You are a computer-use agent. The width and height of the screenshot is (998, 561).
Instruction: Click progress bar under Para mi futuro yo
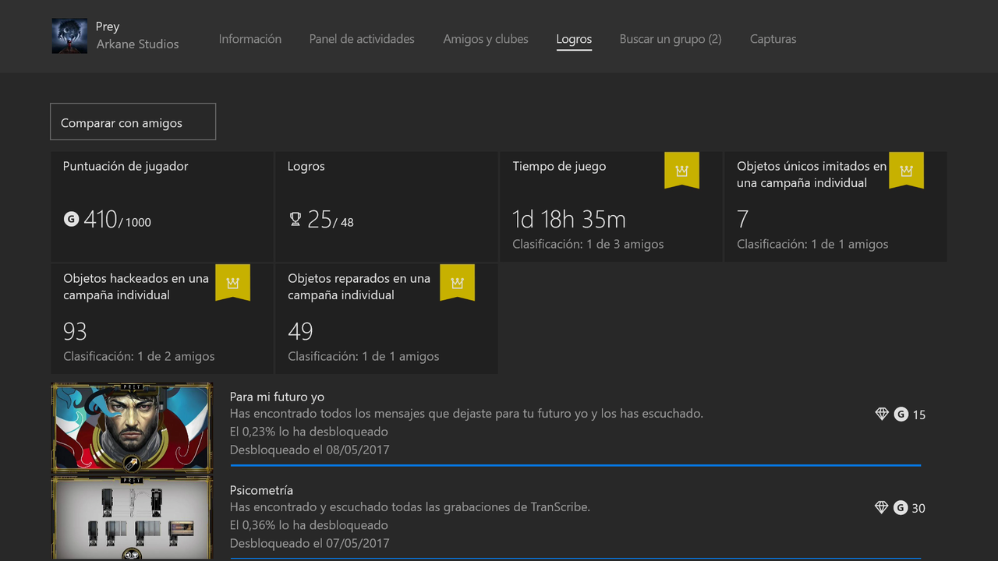tap(575, 465)
